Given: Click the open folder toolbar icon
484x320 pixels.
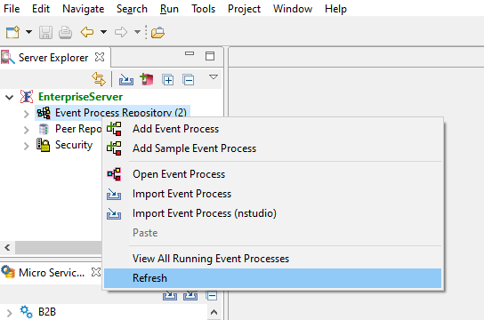Looking at the screenshot, I should tap(157, 32).
